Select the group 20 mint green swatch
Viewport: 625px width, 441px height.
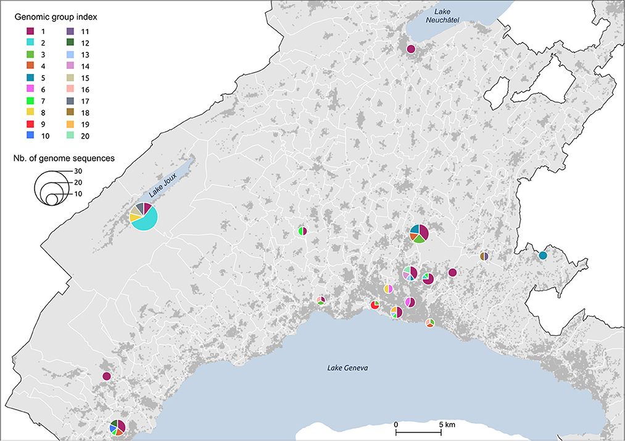coord(70,136)
